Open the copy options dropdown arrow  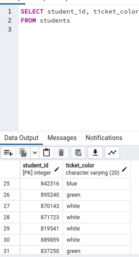pyautogui.click(x=35, y=153)
